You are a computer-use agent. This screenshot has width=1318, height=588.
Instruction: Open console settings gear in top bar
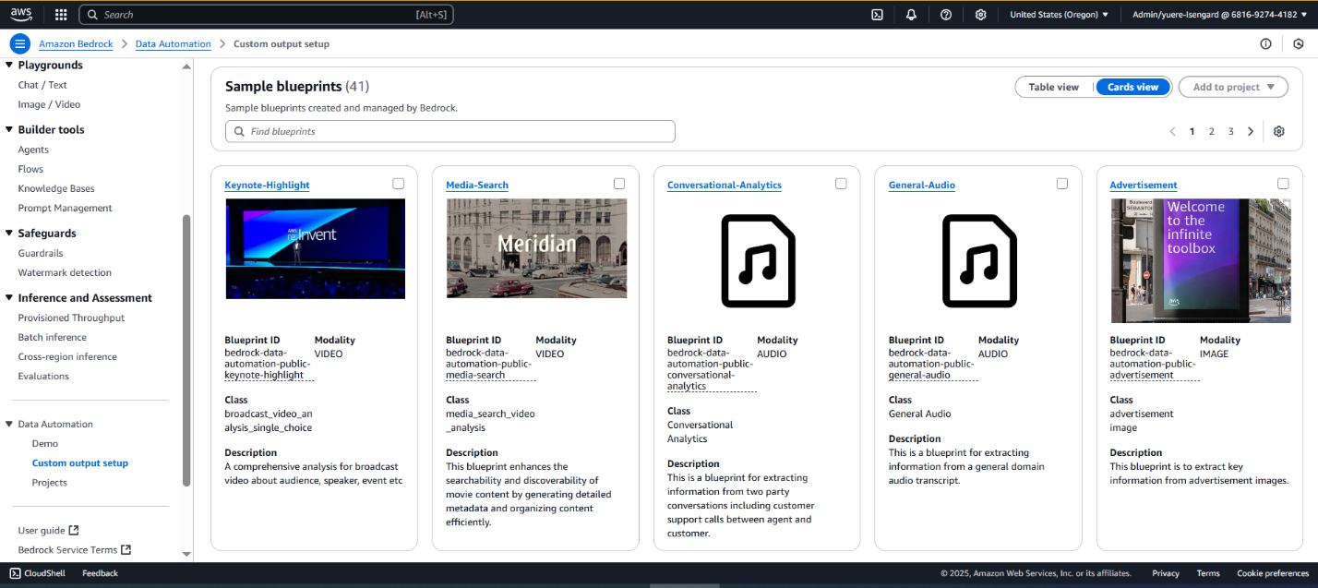[x=980, y=15]
